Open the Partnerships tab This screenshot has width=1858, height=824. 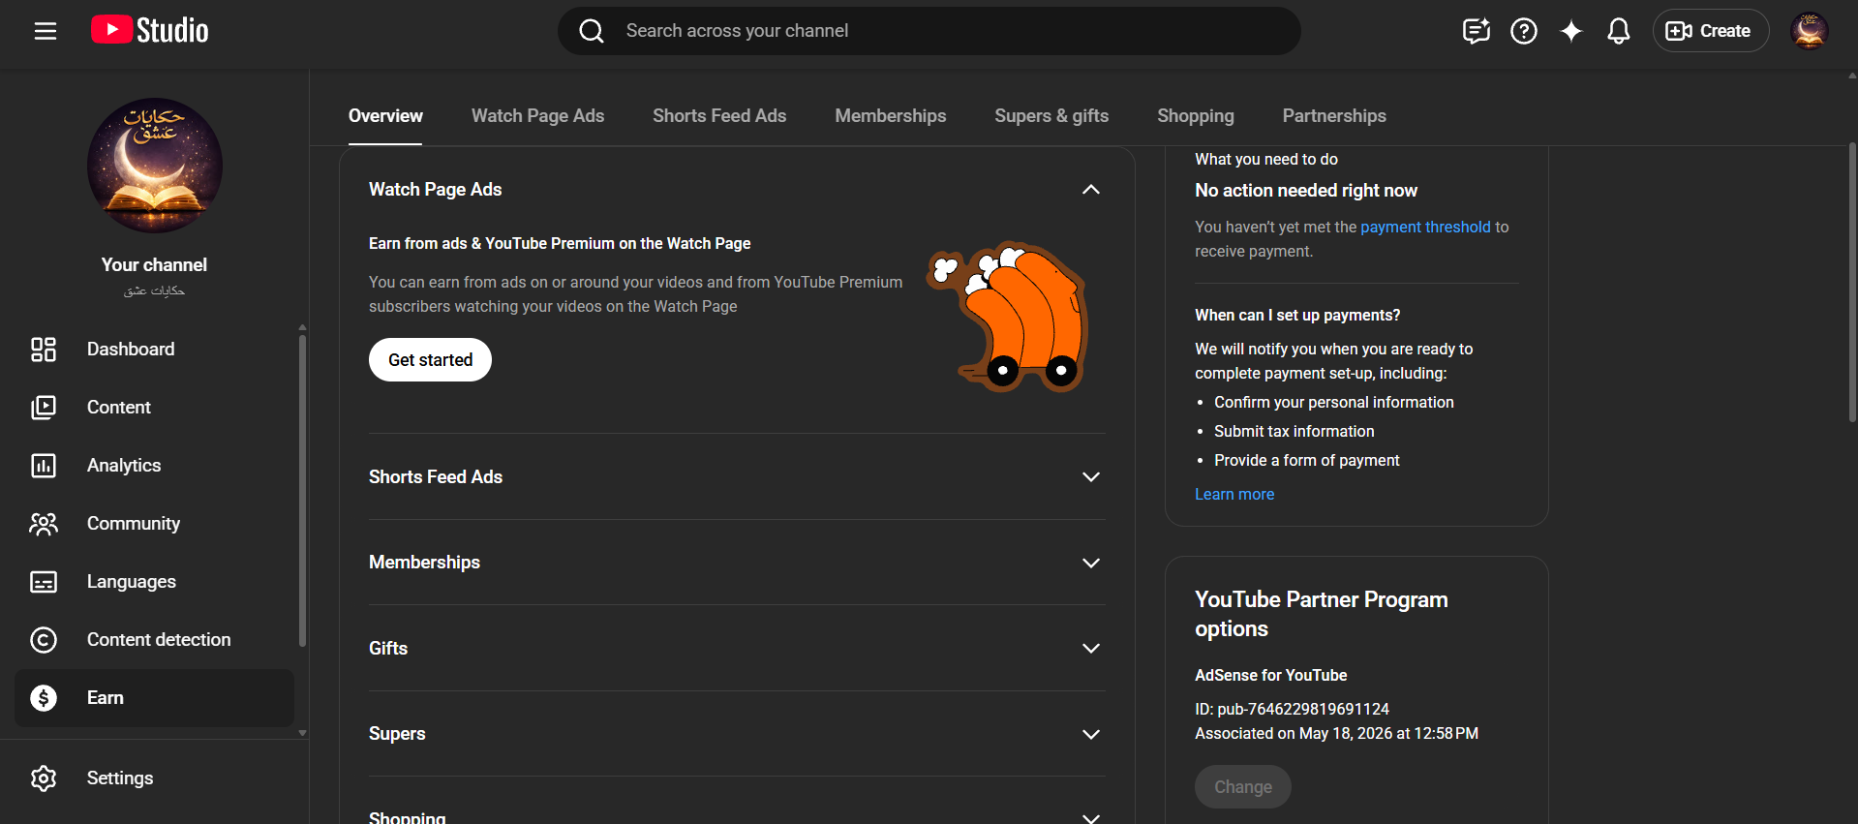tap(1334, 116)
